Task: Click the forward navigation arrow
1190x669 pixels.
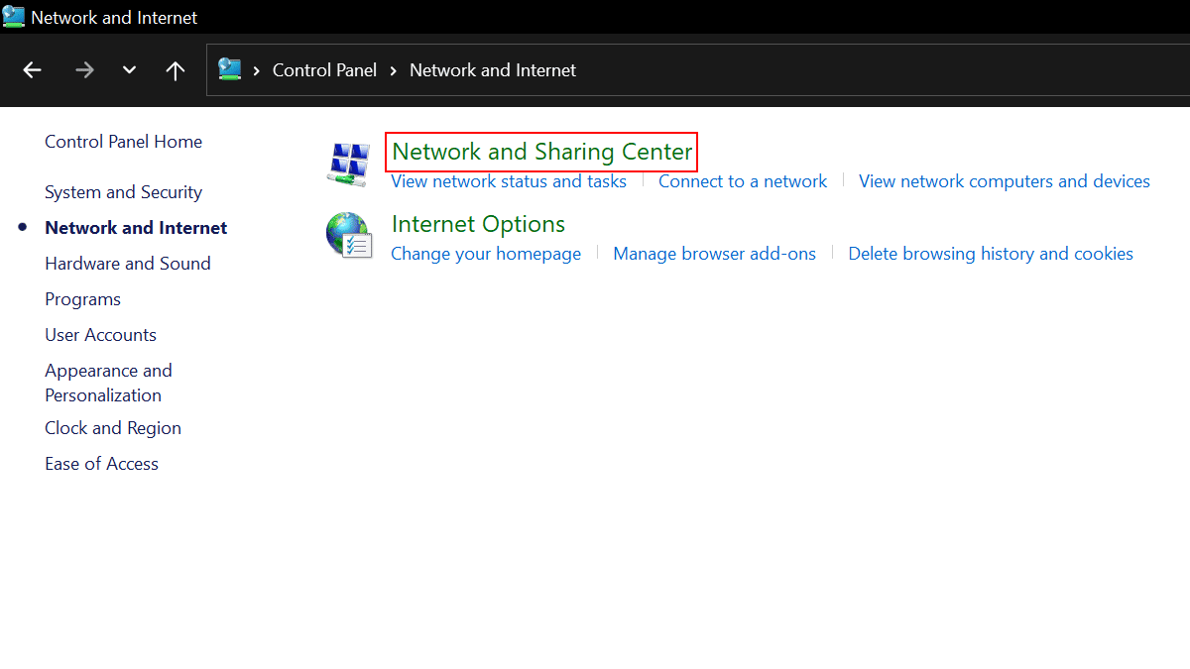Action: click(x=84, y=70)
